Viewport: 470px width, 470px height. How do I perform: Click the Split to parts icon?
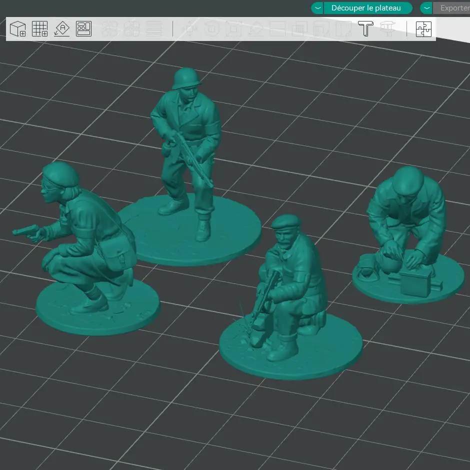(131, 29)
